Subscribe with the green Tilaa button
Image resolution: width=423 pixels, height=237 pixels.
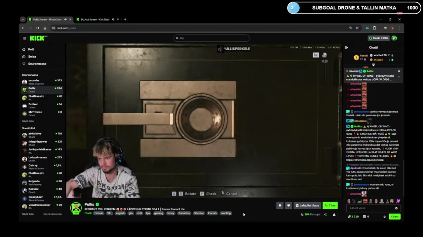click(330, 205)
